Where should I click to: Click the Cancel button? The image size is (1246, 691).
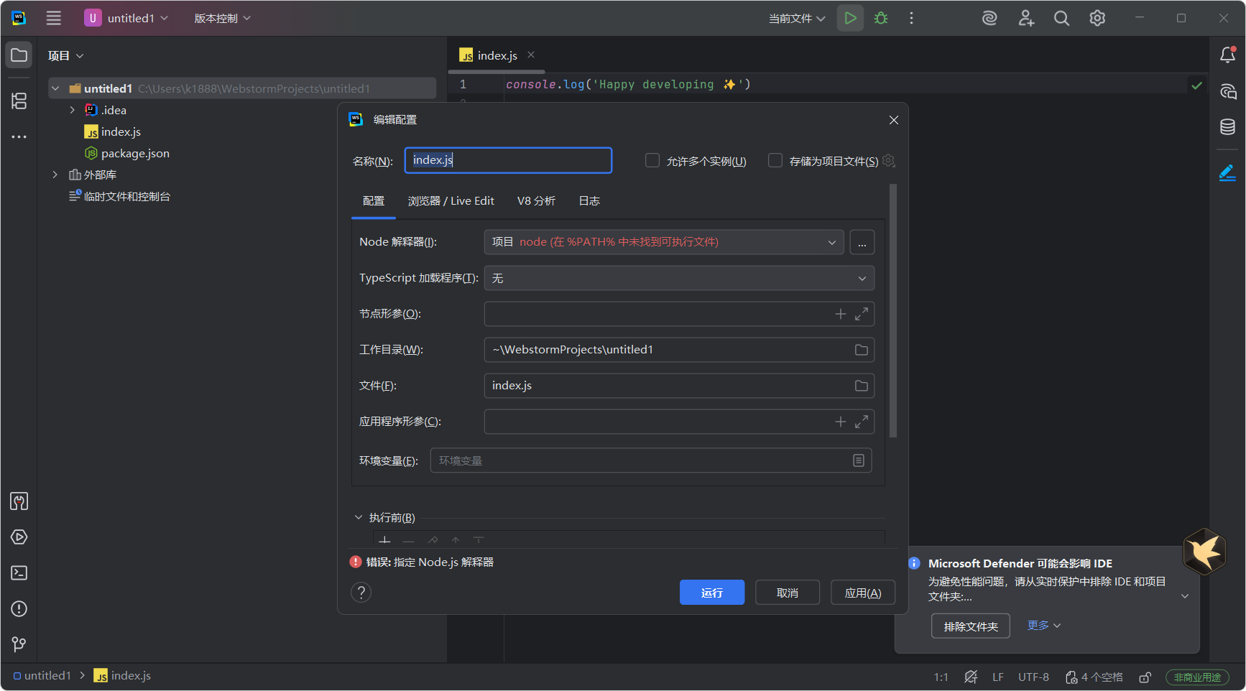click(788, 593)
